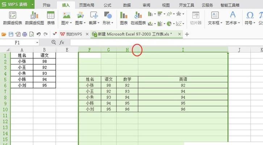Open print preview icon
The image size is (263, 145).
point(32,34)
